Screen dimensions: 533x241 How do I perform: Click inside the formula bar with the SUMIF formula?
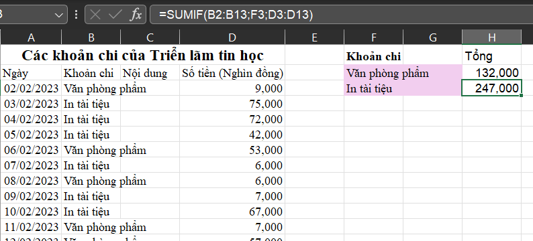tap(341, 15)
